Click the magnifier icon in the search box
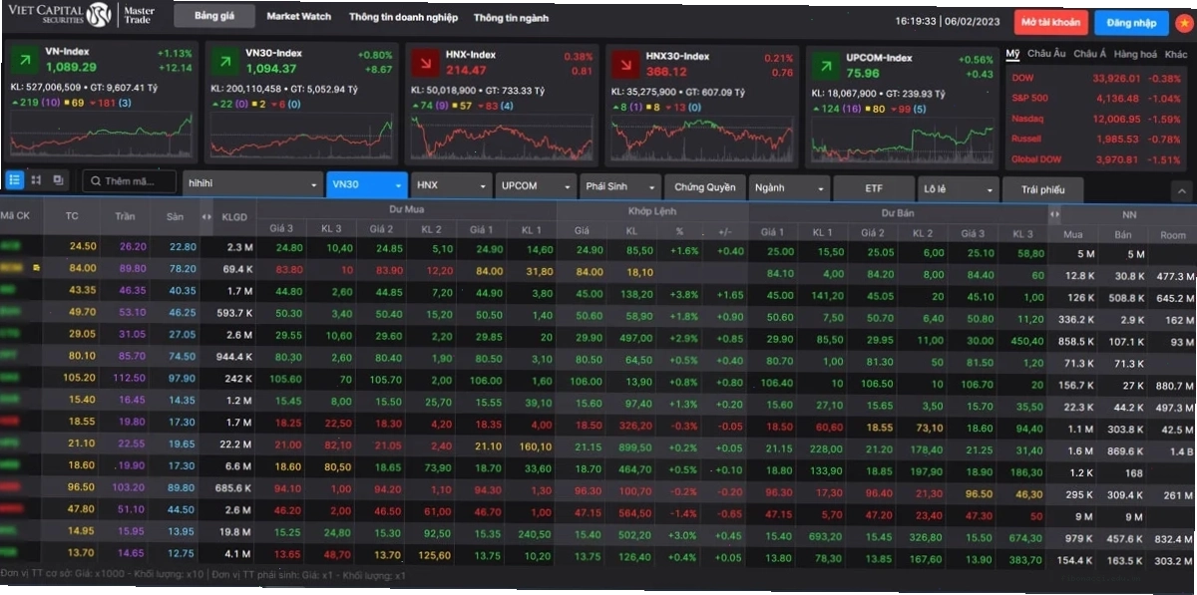 click(x=95, y=181)
